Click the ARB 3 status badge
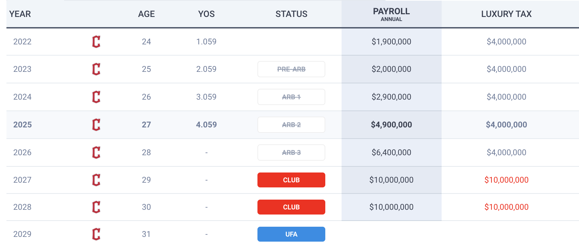579x244 pixels. tap(291, 152)
